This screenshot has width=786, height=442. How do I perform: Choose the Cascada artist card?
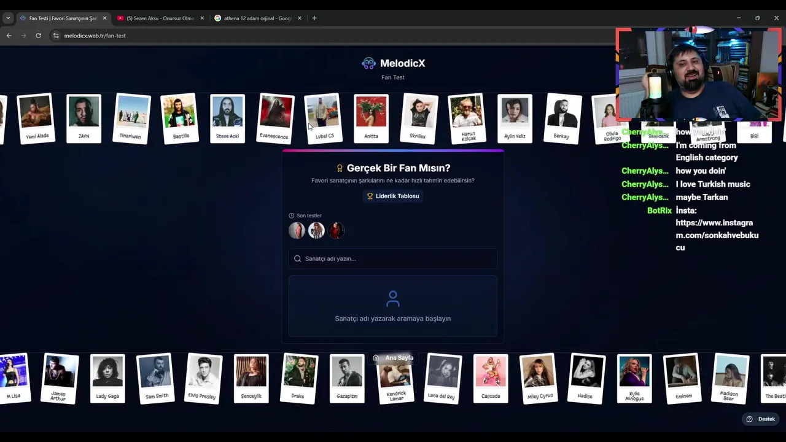click(x=491, y=379)
